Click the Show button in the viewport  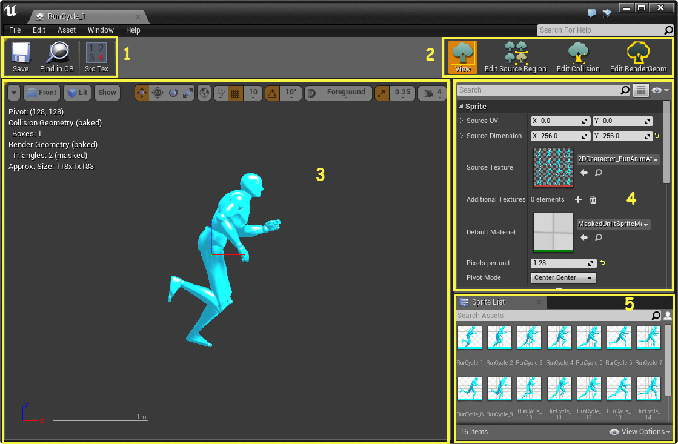coord(107,92)
